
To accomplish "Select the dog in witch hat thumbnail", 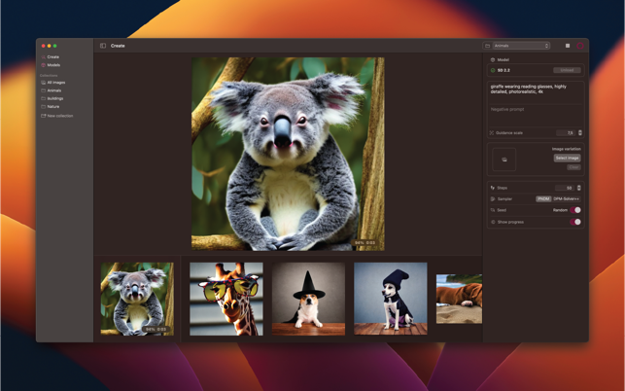I will click(308, 299).
